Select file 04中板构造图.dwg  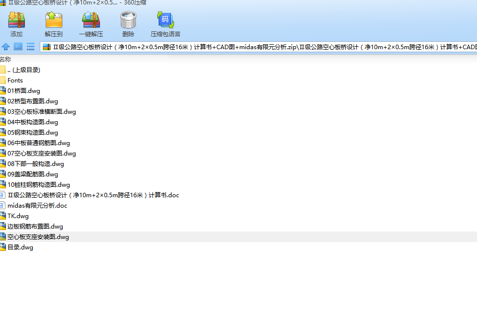pyautogui.click(x=32, y=122)
